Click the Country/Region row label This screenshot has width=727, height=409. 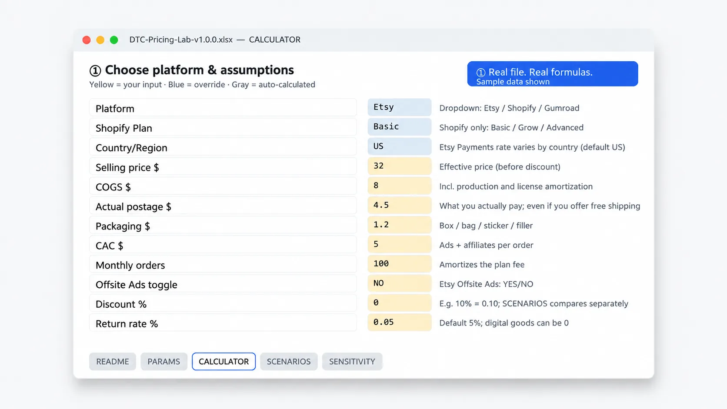pos(131,148)
